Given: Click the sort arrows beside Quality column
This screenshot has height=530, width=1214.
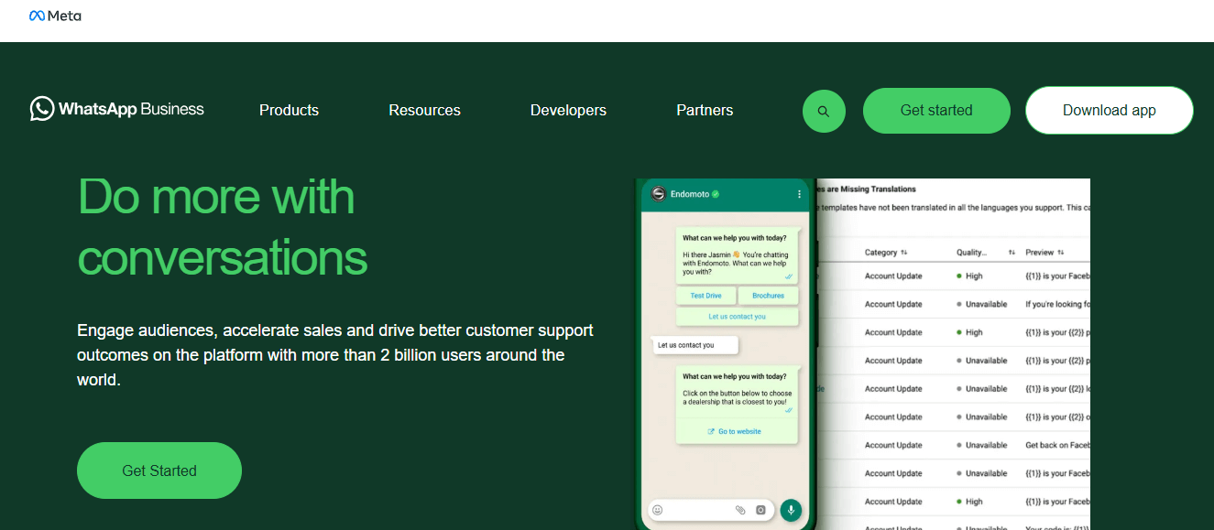Looking at the screenshot, I should 1012,252.
